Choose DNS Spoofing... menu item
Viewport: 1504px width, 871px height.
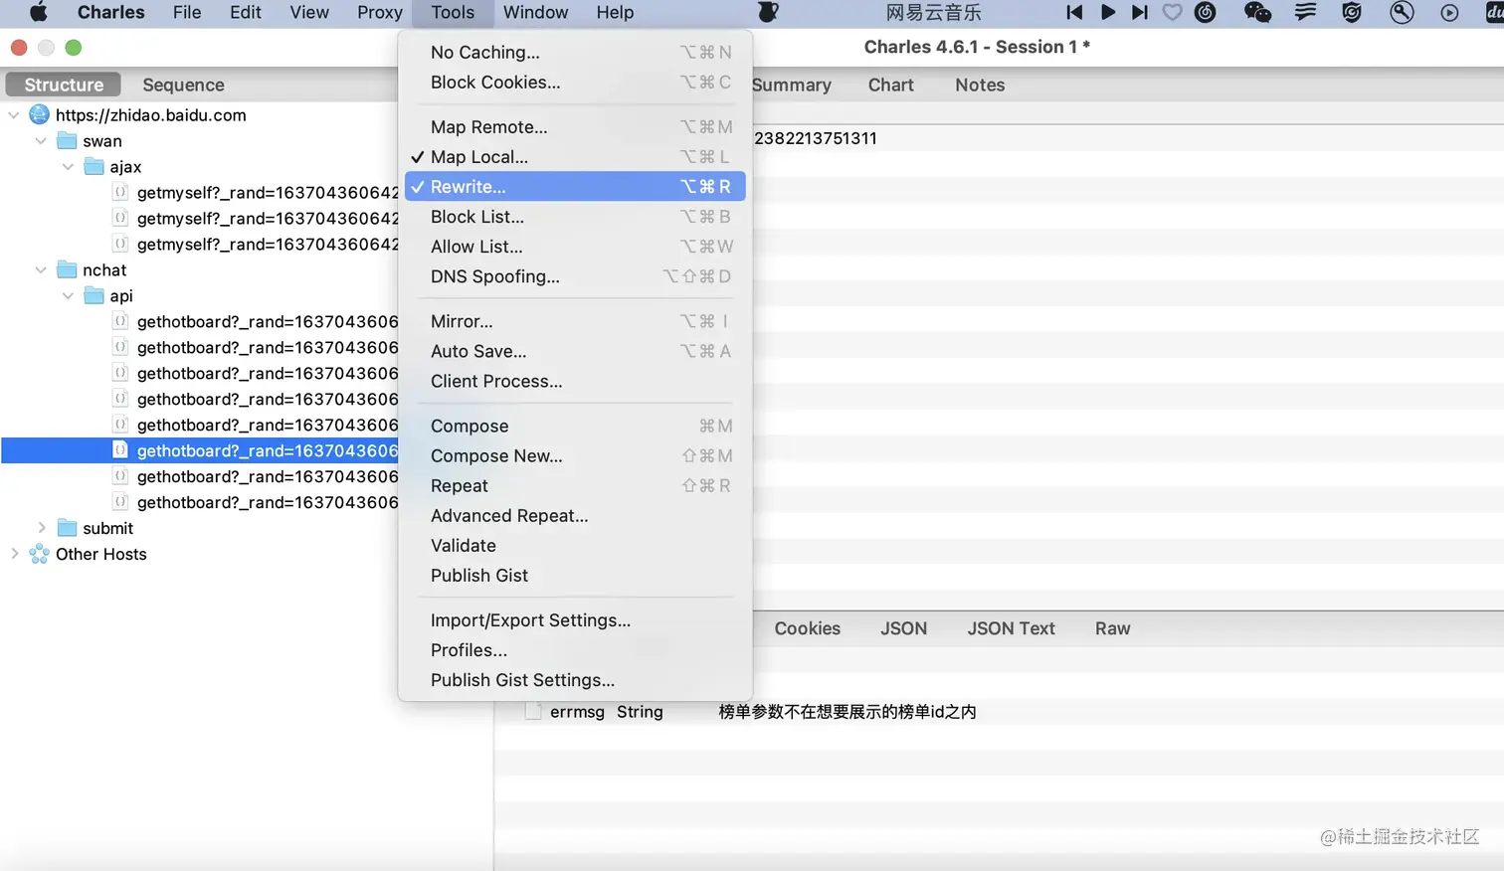(x=575, y=275)
